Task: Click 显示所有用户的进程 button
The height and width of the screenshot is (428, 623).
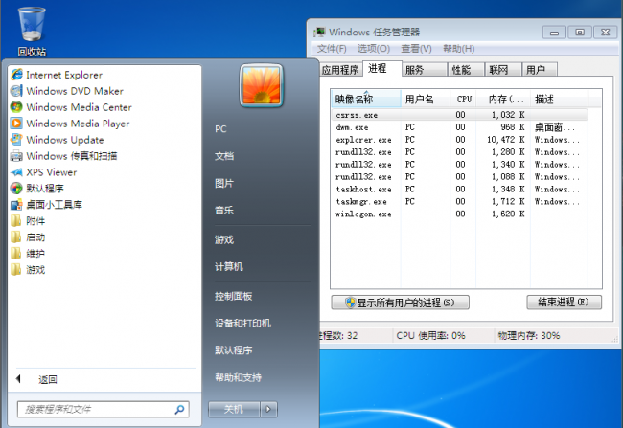Action: (400, 303)
